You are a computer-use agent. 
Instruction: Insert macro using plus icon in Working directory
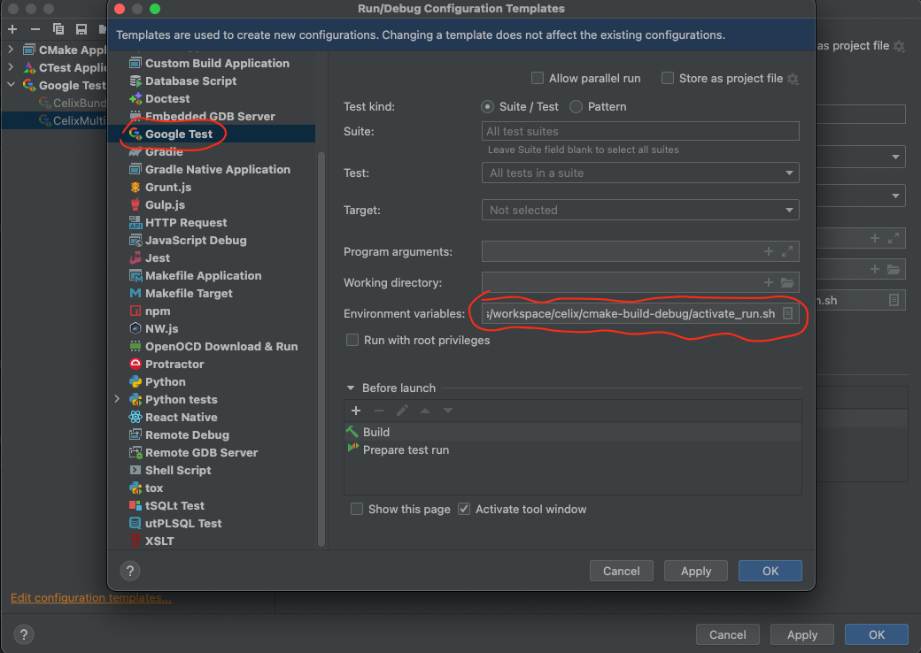[769, 283]
